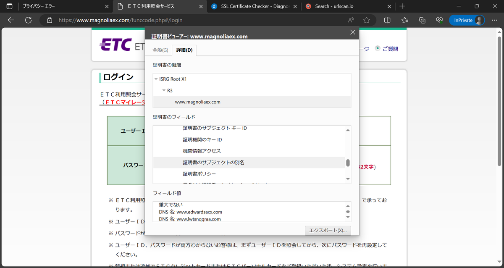Image resolution: width=504 pixels, height=268 pixels.
Task: Click the fields list scrollbar thumb
Action: (348, 163)
